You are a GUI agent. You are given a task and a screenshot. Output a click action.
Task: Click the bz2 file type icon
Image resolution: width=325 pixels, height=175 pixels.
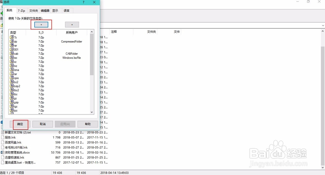[12, 82]
